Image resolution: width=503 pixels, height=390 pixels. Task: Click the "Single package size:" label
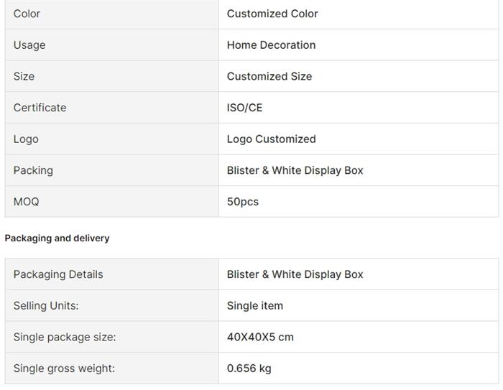click(64, 337)
